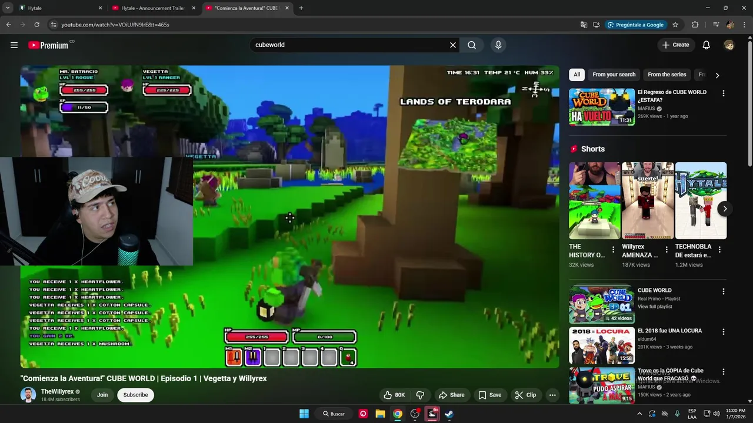
Task: Open Trove es la COPIA thumbnail
Action: pyautogui.click(x=601, y=385)
